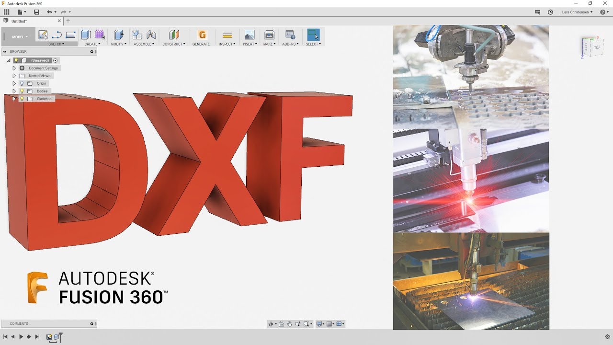
Task: Collapse the Unsaved root component triangle
Action: [x=9, y=61]
